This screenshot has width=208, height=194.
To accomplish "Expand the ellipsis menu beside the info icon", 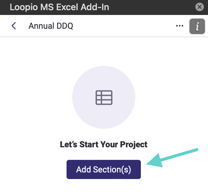I will 180,26.
